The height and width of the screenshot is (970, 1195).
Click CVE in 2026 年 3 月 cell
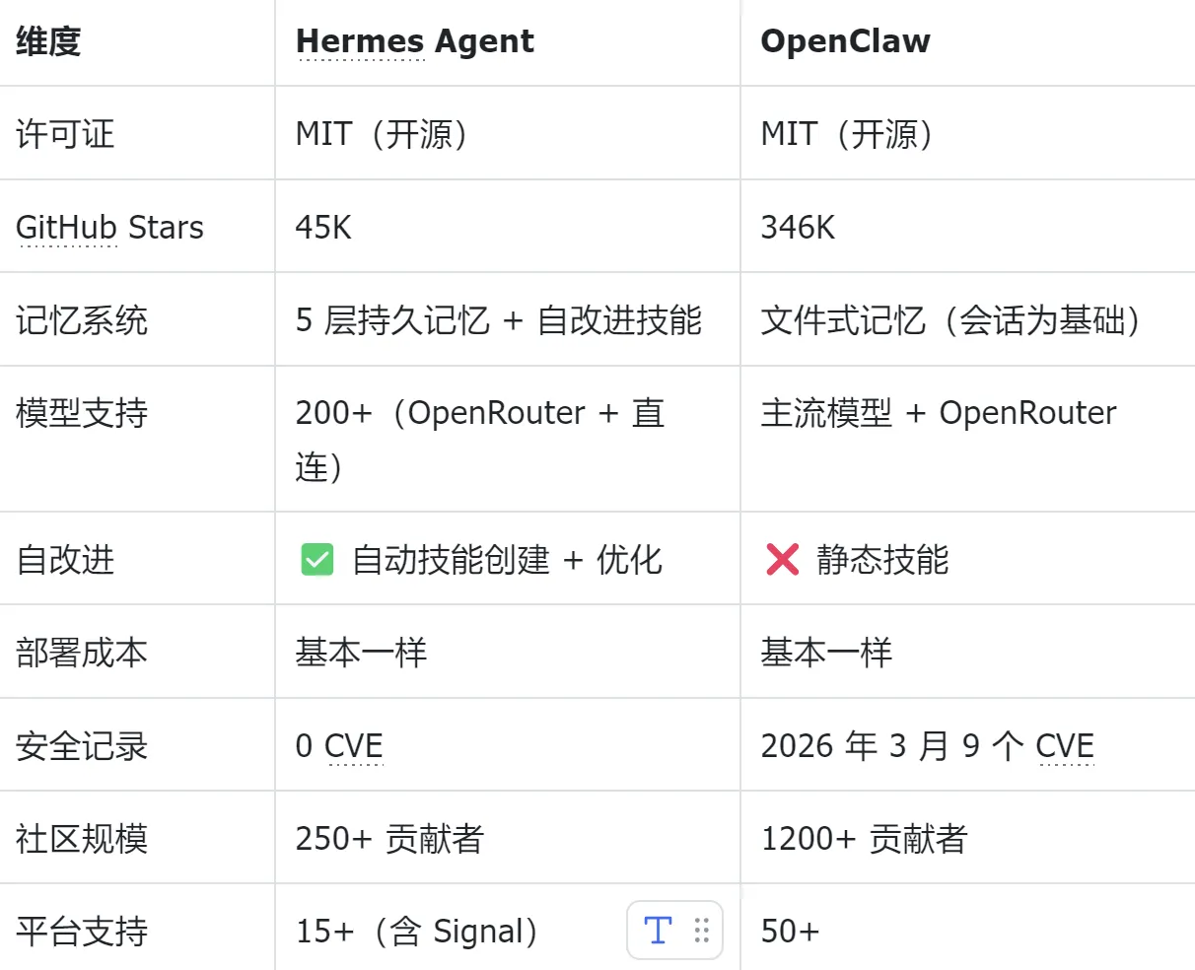click(1065, 746)
